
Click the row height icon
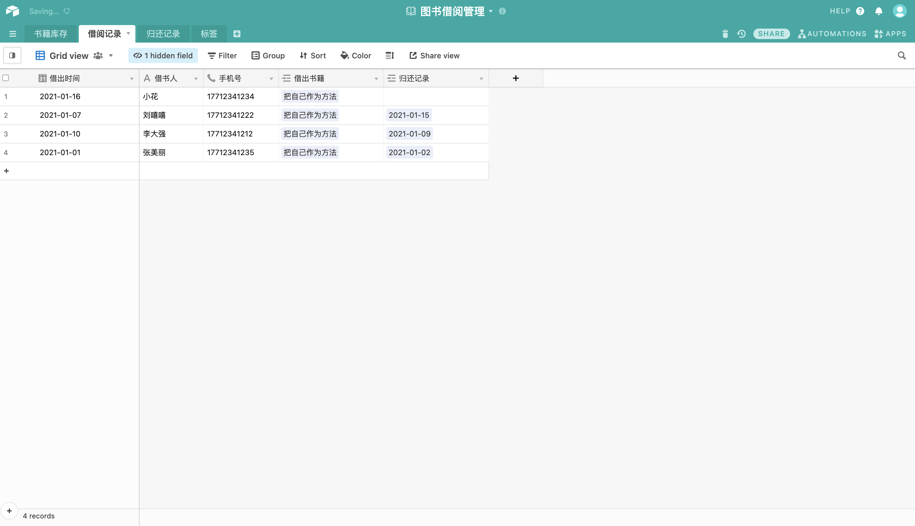coord(390,56)
